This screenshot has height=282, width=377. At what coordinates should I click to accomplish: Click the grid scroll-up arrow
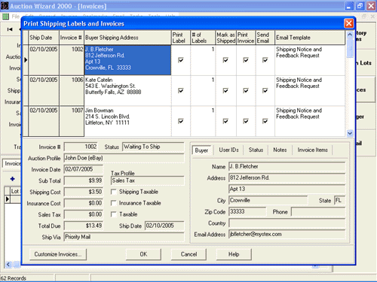coord(350,35)
